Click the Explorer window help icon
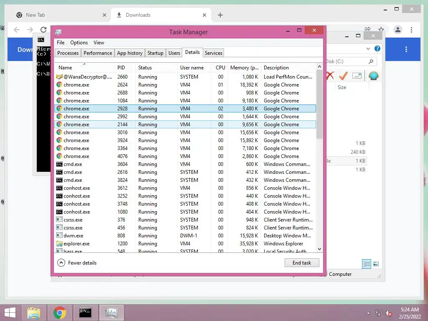Viewport: 428px width, 321px height. [377, 48]
